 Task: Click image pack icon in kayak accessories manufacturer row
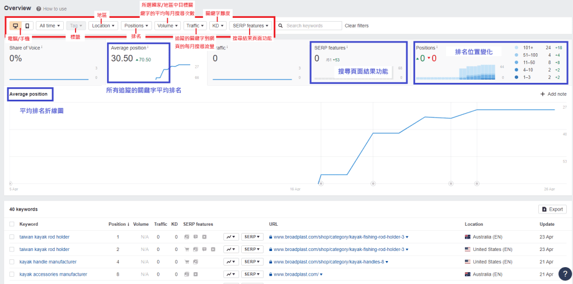[187, 274]
